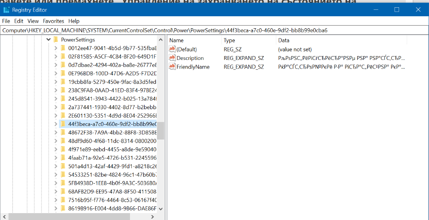Expand the 02F815B5-A5CF key
This screenshot has width=429, height=220.
[x=56, y=56]
